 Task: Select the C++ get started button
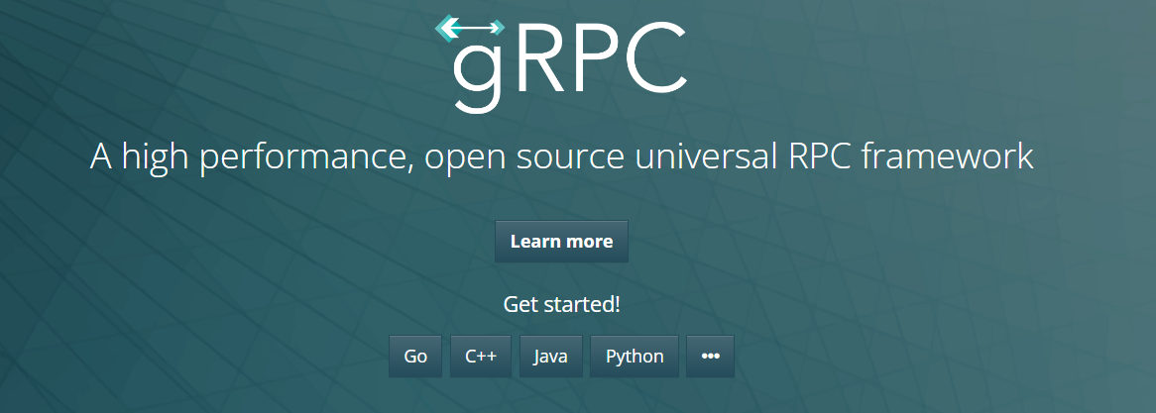(x=481, y=357)
